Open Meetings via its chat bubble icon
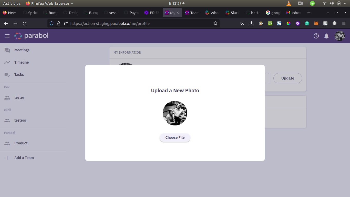 click(x=7, y=50)
